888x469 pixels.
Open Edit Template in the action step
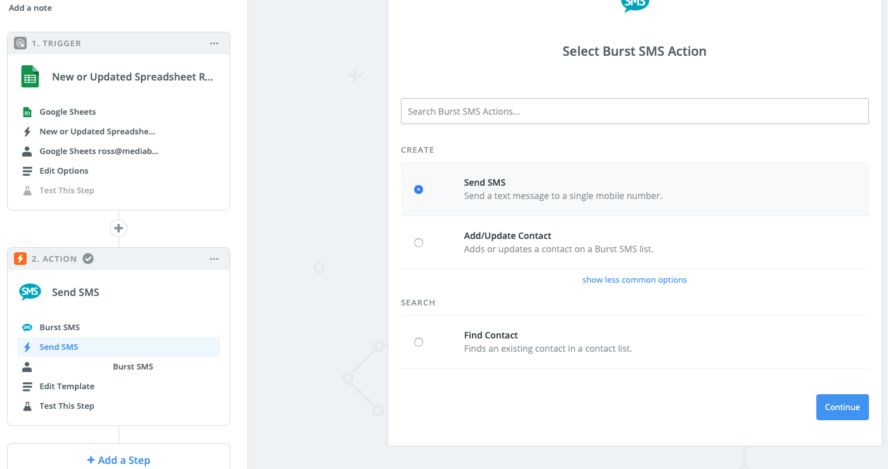click(x=67, y=386)
